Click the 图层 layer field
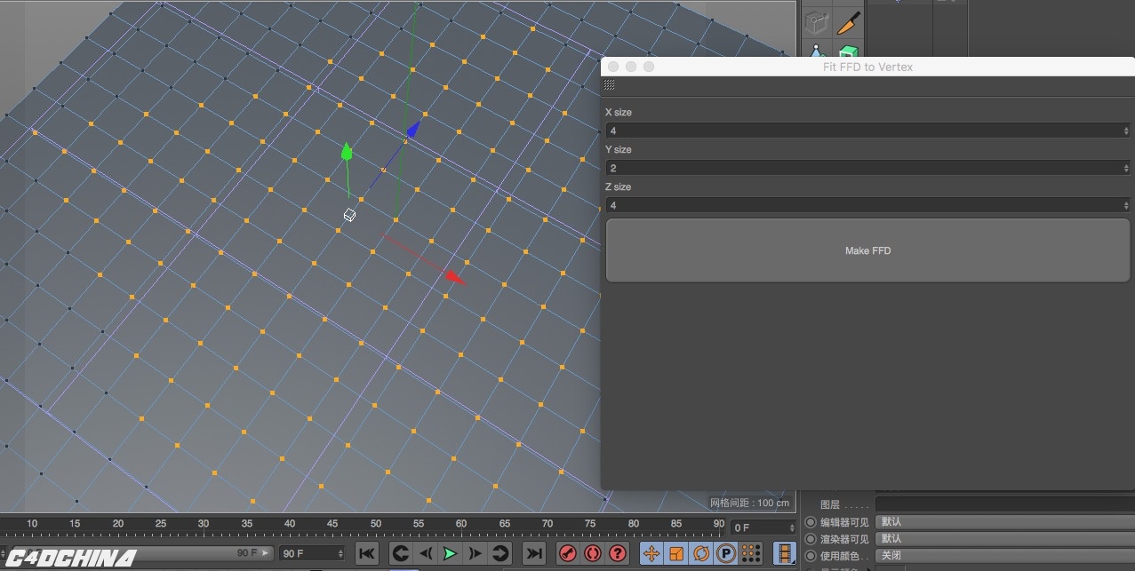The image size is (1135, 571). click(x=1004, y=504)
